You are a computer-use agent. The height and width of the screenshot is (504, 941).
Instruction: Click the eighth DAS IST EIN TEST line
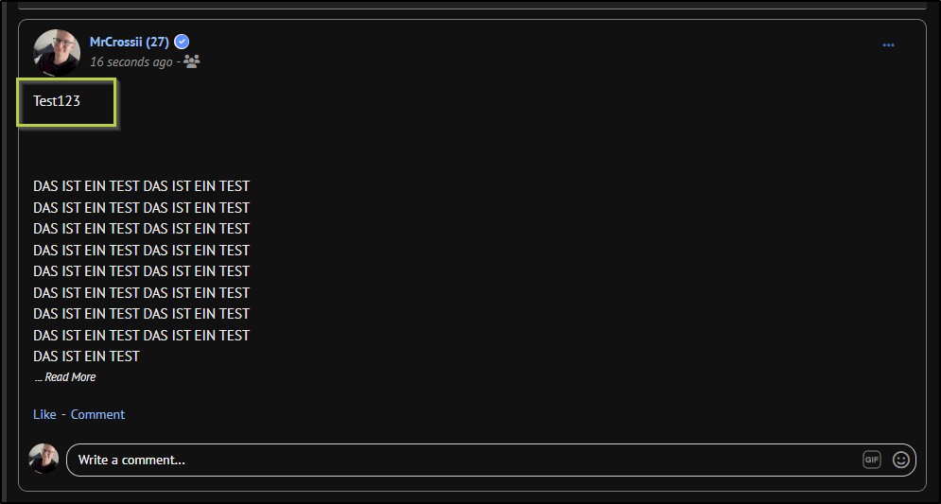pyautogui.click(x=141, y=335)
